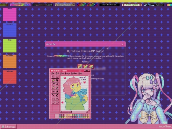Open the first link icon under My Links
Screen dimensions: 172x129
click(80, 66)
